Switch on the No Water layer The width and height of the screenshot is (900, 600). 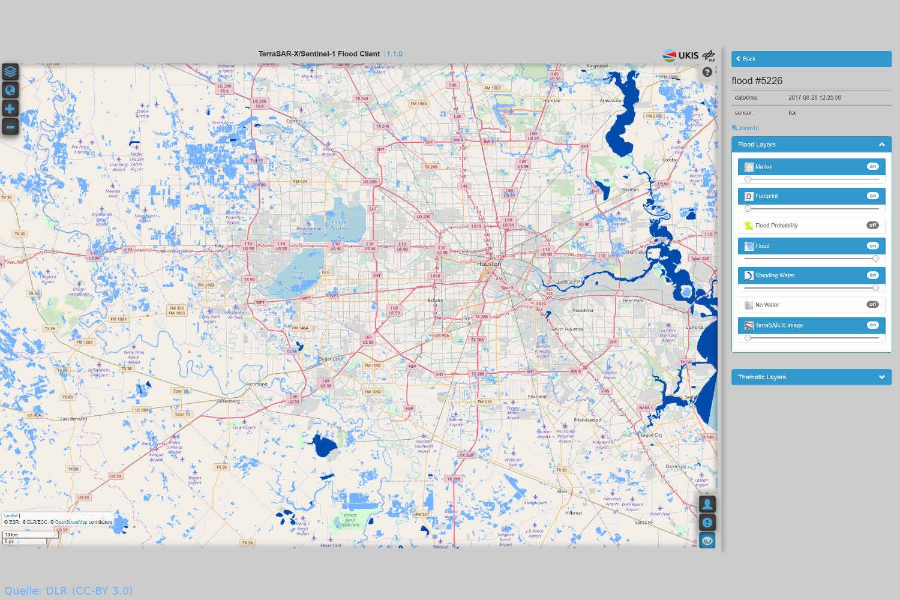click(872, 305)
